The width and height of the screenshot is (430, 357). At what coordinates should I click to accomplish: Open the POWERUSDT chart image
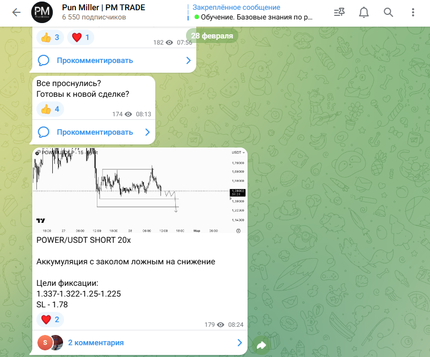click(140, 191)
